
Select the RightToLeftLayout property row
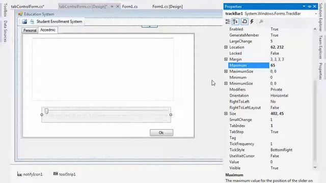[270, 107]
